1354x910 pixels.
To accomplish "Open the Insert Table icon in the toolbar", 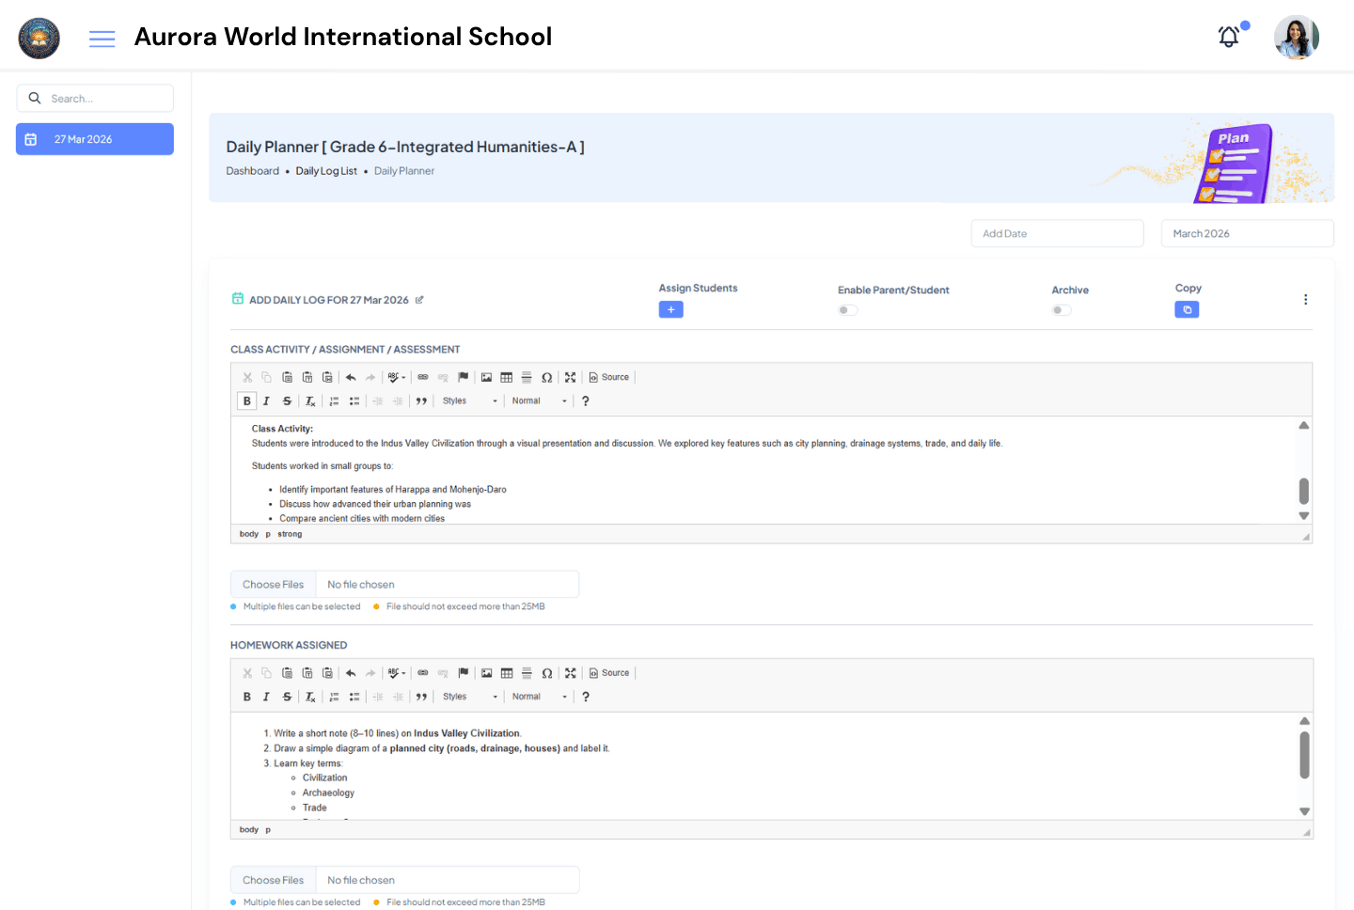I will (x=507, y=377).
